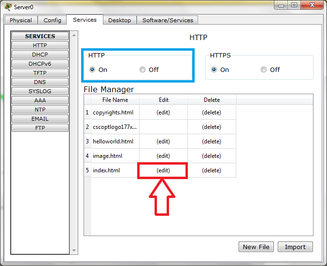The height and width of the screenshot is (266, 327).
Task: Open the NTP service
Action: point(40,110)
